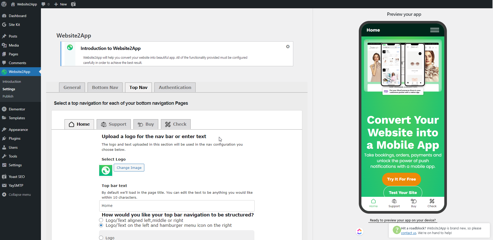Viewport: 493px width, 240px height.
Task: Click the green help question mark icon
Action: (397, 230)
